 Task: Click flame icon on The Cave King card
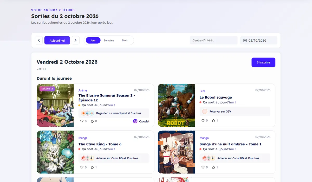click(92, 167)
